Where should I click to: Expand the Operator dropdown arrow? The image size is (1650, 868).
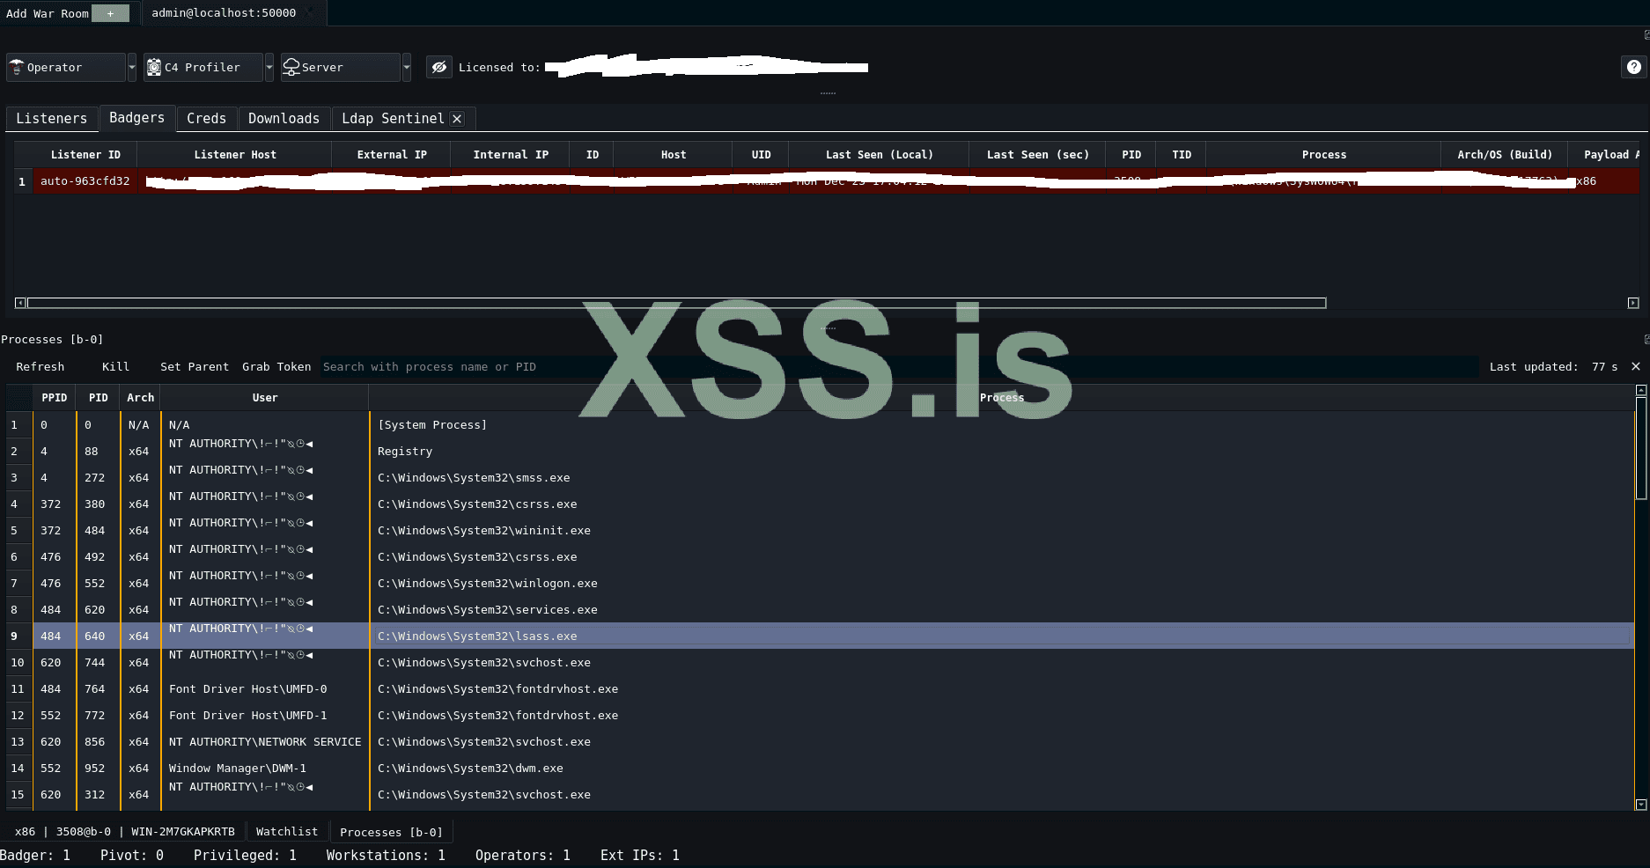(x=132, y=67)
